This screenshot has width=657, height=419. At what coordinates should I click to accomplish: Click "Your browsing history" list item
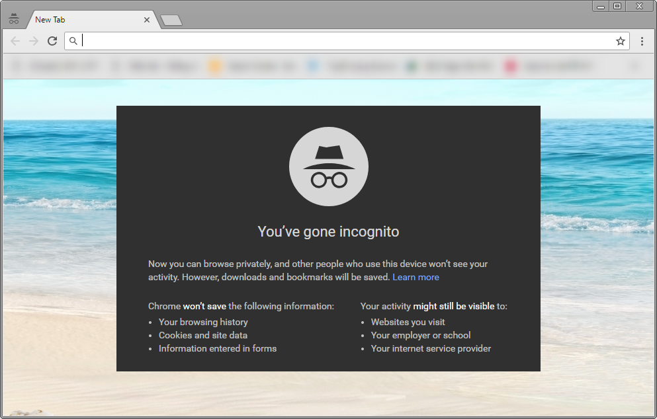coord(203,322)
